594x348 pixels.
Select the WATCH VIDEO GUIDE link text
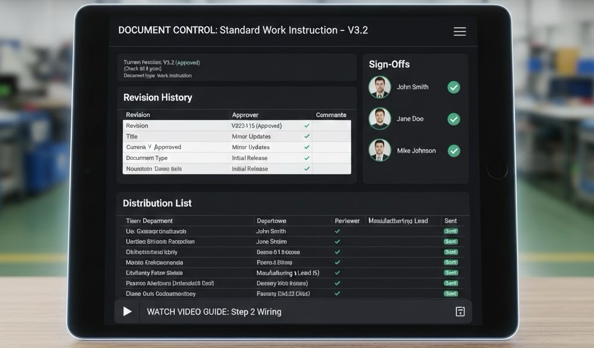point(214,311)
